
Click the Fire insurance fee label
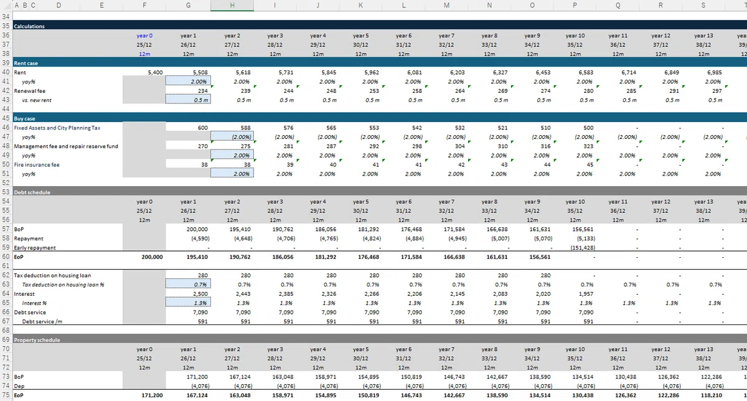pos(37,164)
